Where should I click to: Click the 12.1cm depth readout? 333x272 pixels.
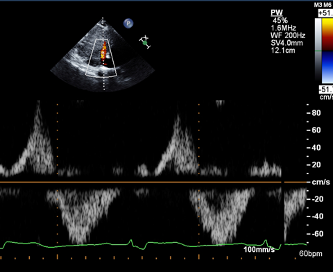283,50
